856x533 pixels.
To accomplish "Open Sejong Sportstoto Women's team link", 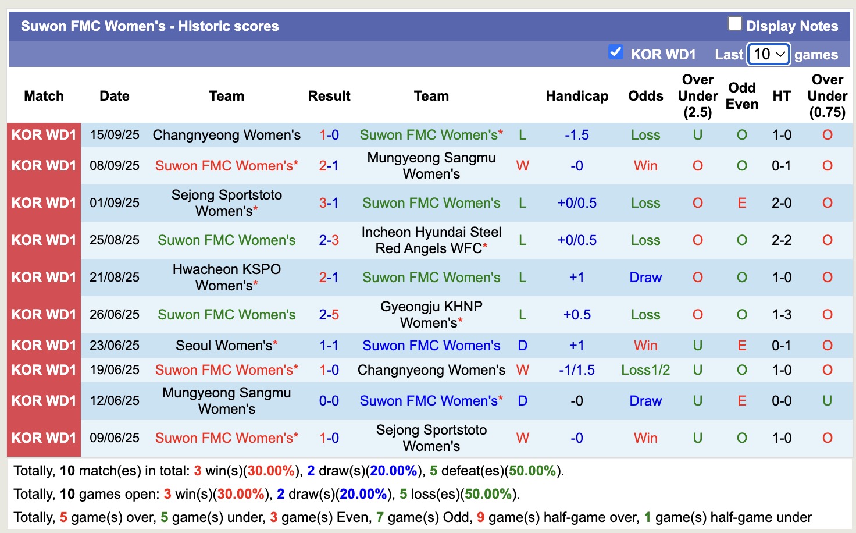I will point(226,202).
